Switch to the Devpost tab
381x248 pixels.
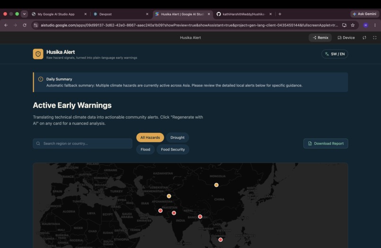[x=121, y=14]
